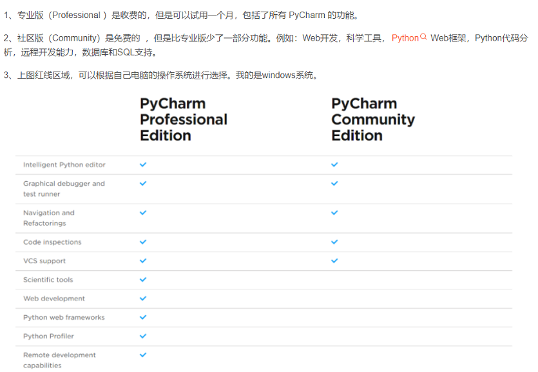Click the 2、社区版 (Community) paragraph text

[265, 45]
